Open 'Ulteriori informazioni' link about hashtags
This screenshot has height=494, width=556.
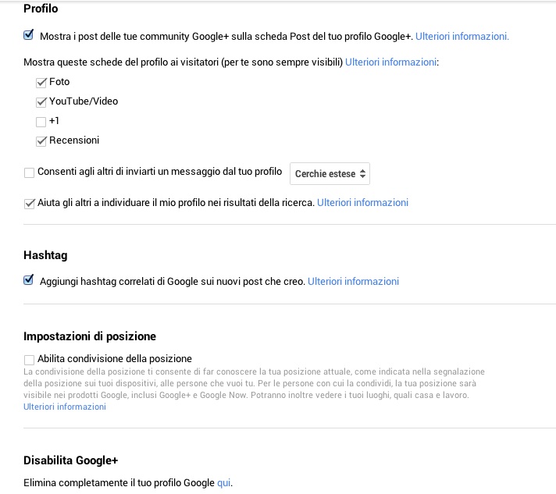point(353,281)
